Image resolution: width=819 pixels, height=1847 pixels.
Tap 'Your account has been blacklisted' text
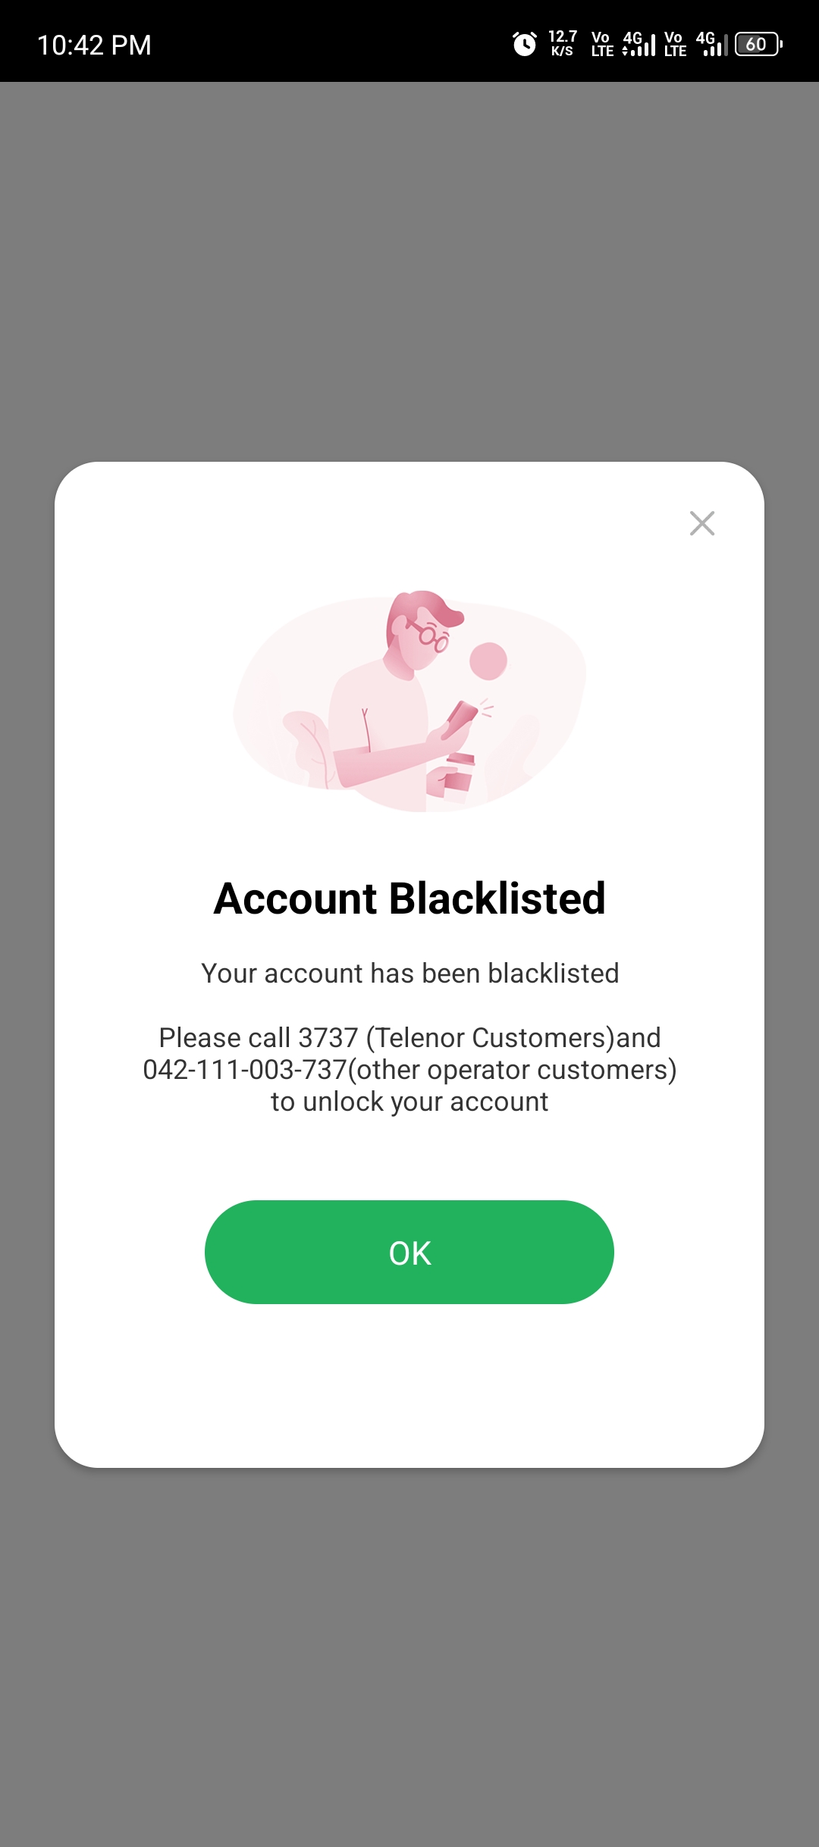pyautogui.click(x=409, y=974)
